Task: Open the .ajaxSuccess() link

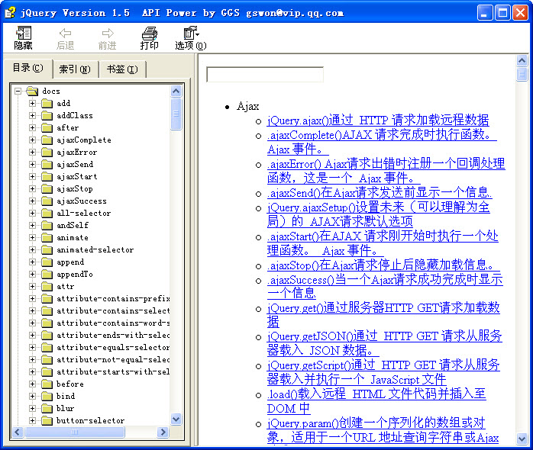Action: (385, 286)
